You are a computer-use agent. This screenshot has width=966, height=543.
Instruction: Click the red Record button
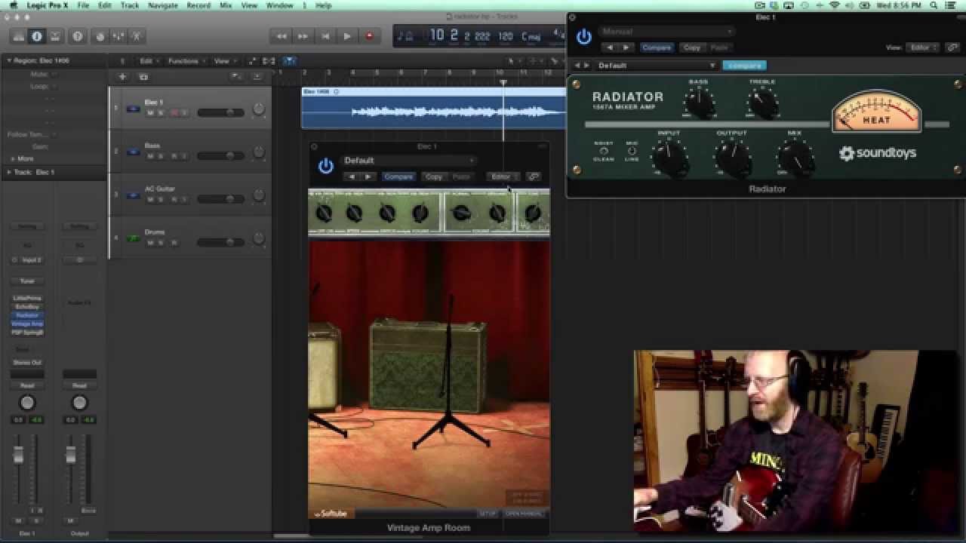tap(369, 36)
